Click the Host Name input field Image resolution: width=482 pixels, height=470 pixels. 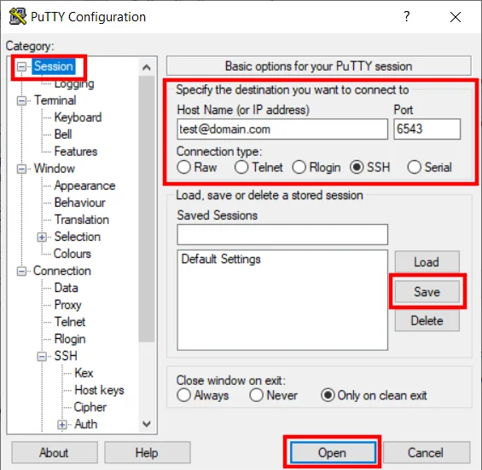pyautogui.click(x=282, y=129)
